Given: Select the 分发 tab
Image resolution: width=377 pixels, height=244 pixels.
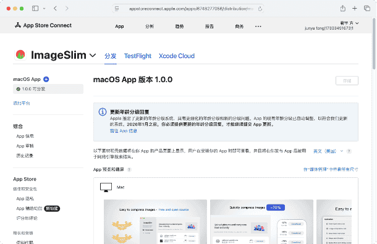Looking at the screenshot, I should click(x=111, y=56).
